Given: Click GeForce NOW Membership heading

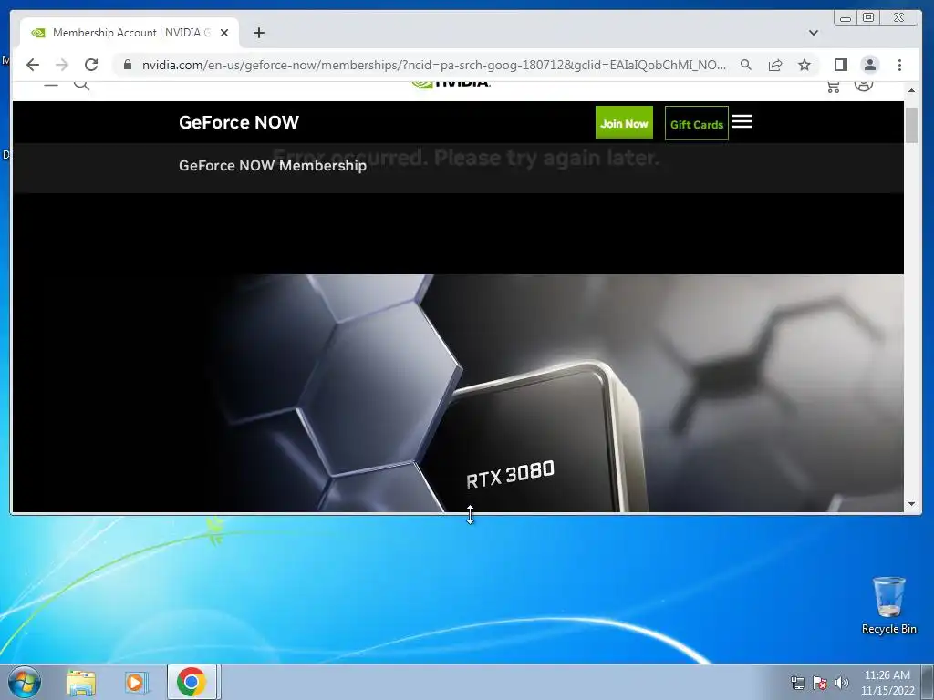Looking at the screenshot, I should coord(273,166).
